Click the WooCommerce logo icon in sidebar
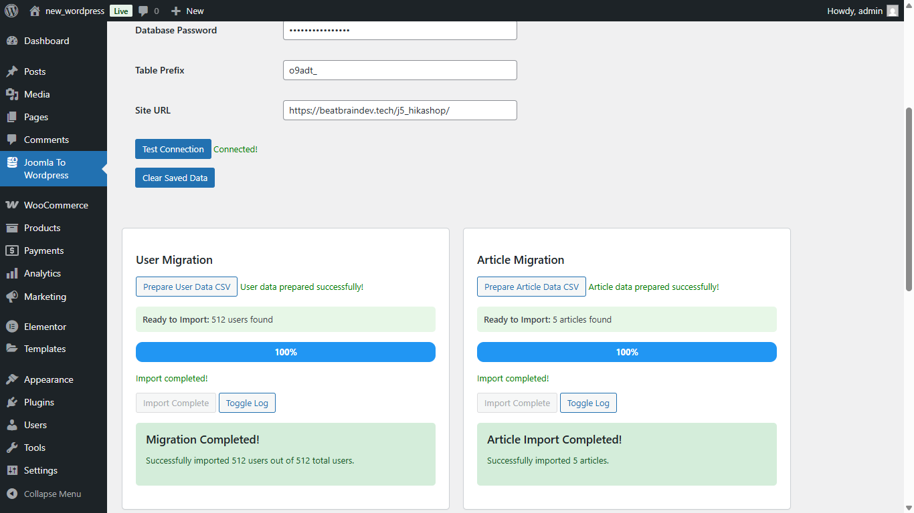The image size is (914, 513). 12,205
